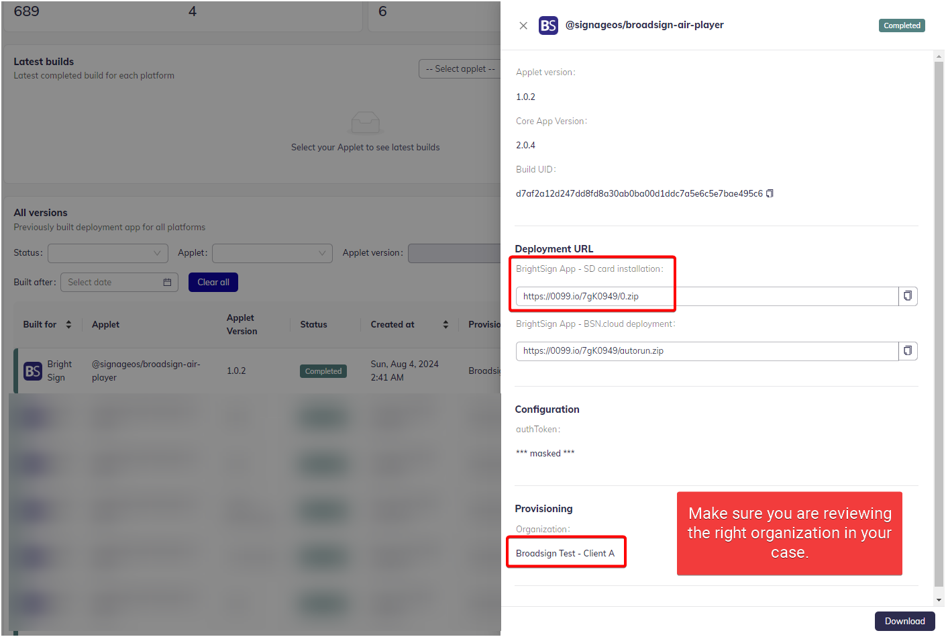946x637 pixels.
Task: Copy the BSN.cloud deployment URL
Action: (908, 351)
